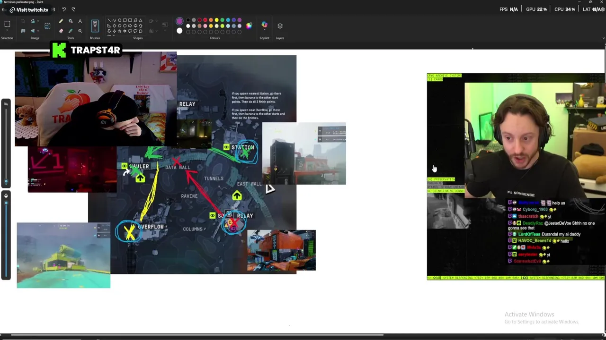Viewport: 606px width, 340px height.
Task: Expand the Flip dropdown arrow
Action: 38,31
